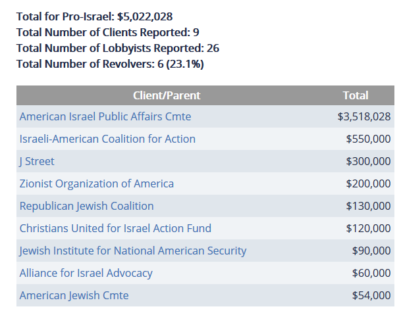
Task: Select Zionist Organization of America link
Action: [96, 183]
